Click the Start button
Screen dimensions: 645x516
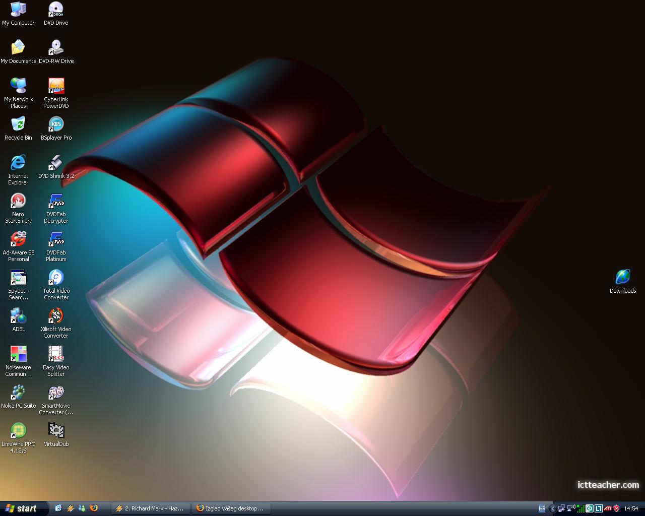[22, 508]
